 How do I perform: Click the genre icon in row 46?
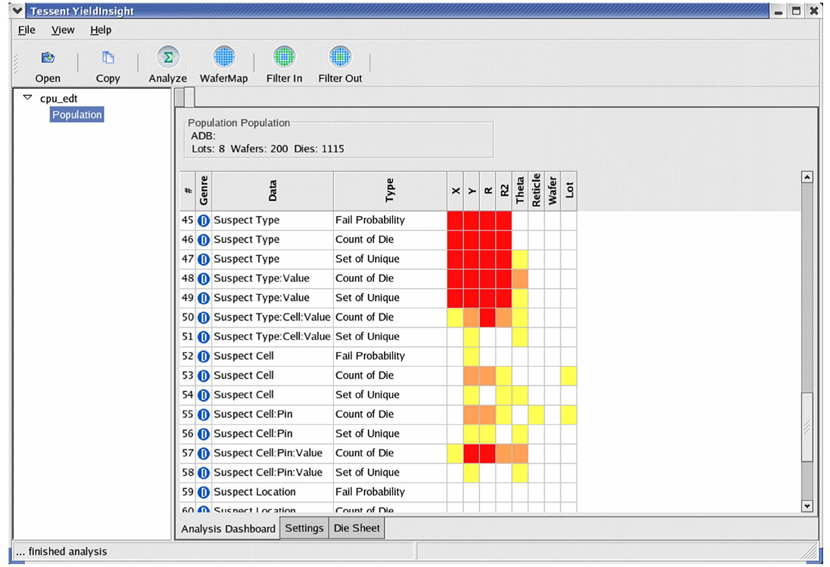point(203,240)
